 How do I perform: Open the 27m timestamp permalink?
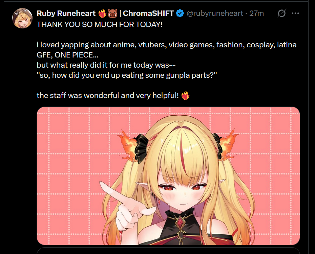(x=256, y=14)
